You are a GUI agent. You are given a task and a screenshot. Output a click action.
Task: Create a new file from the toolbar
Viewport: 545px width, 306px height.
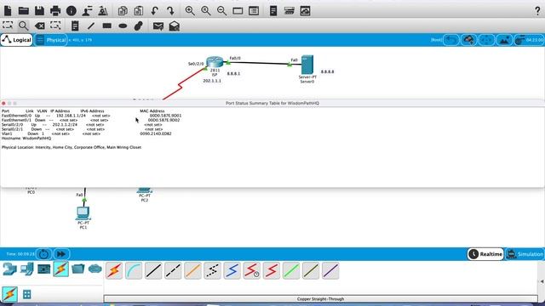tap(8, 11)
